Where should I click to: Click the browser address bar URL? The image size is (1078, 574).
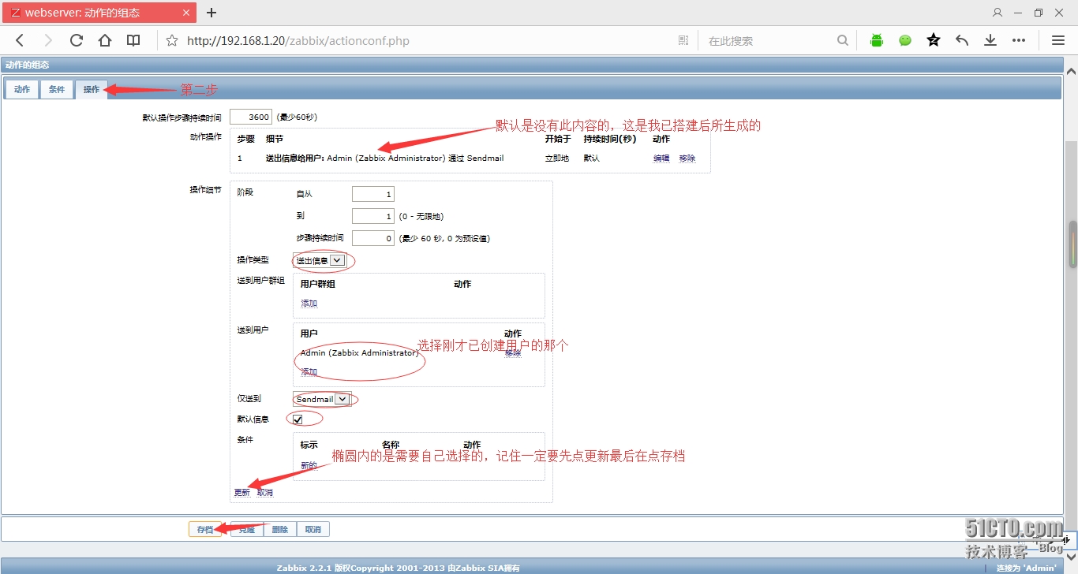coord(298,41)
